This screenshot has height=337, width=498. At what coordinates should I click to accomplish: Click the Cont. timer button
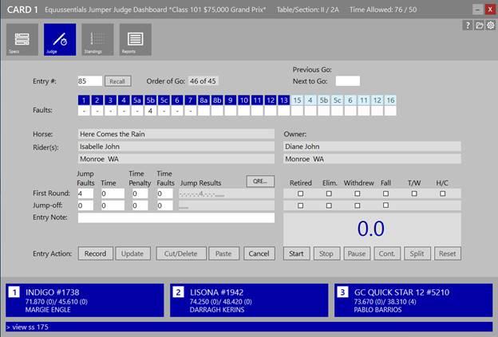pos(387,253)
